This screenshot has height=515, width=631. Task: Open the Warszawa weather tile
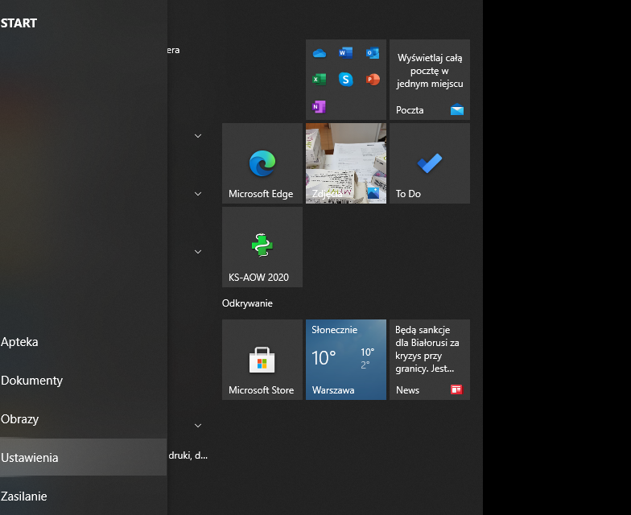coord(346,360)
